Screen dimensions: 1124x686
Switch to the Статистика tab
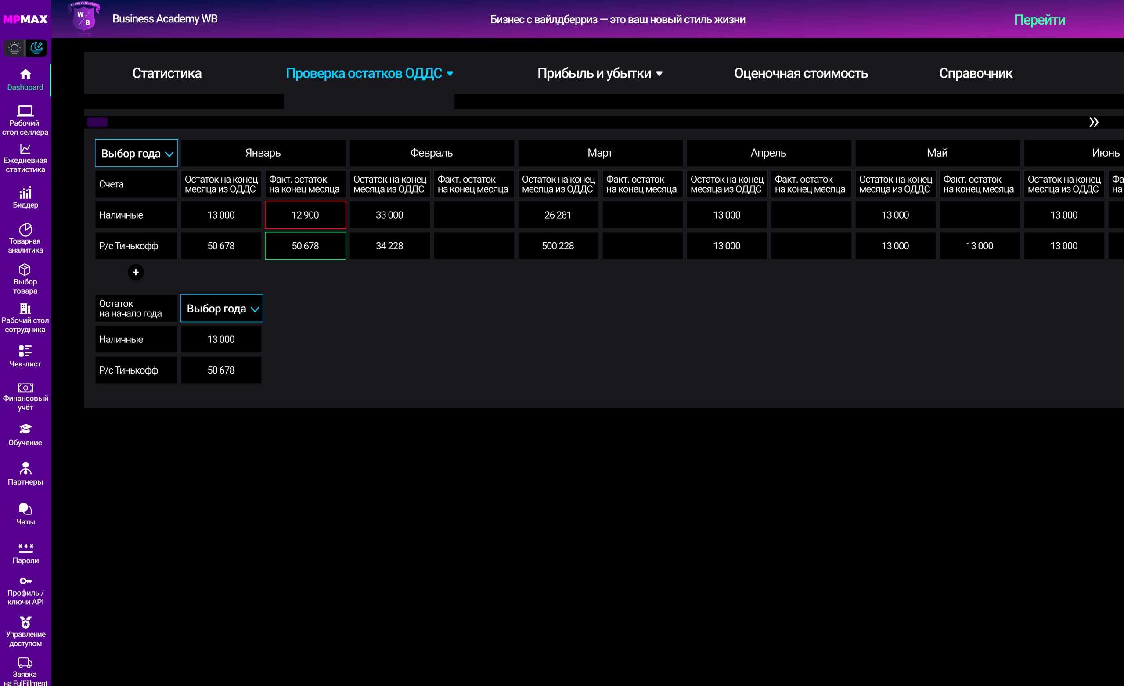[166, 73]
